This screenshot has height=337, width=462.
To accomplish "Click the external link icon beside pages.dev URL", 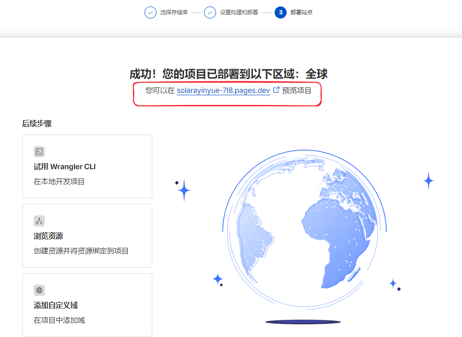I will 276,90.
